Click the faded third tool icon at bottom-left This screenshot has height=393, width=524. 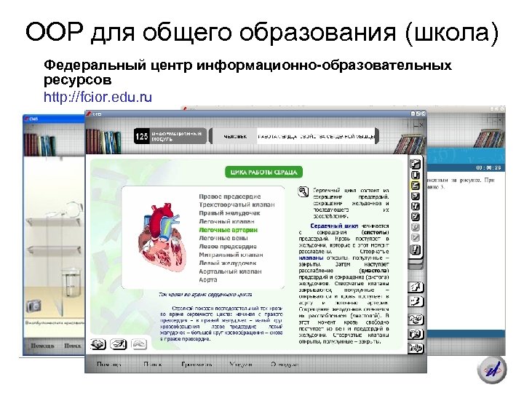pyautogui.click(x=139, y=344)
